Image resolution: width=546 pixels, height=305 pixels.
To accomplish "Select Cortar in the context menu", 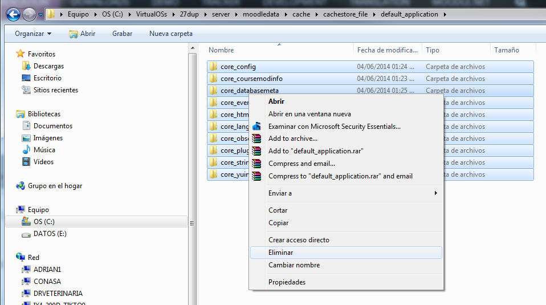I will pos(346,210).
